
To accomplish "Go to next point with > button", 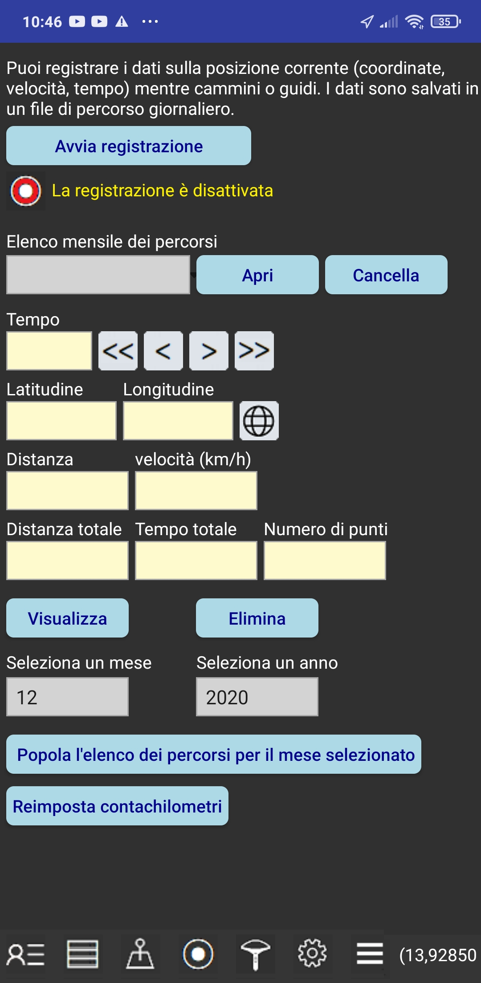I will click(x=209, y=351).
